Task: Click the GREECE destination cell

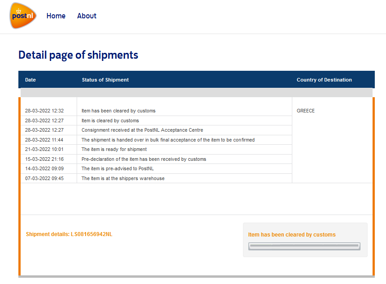Action: coord(305,111)
